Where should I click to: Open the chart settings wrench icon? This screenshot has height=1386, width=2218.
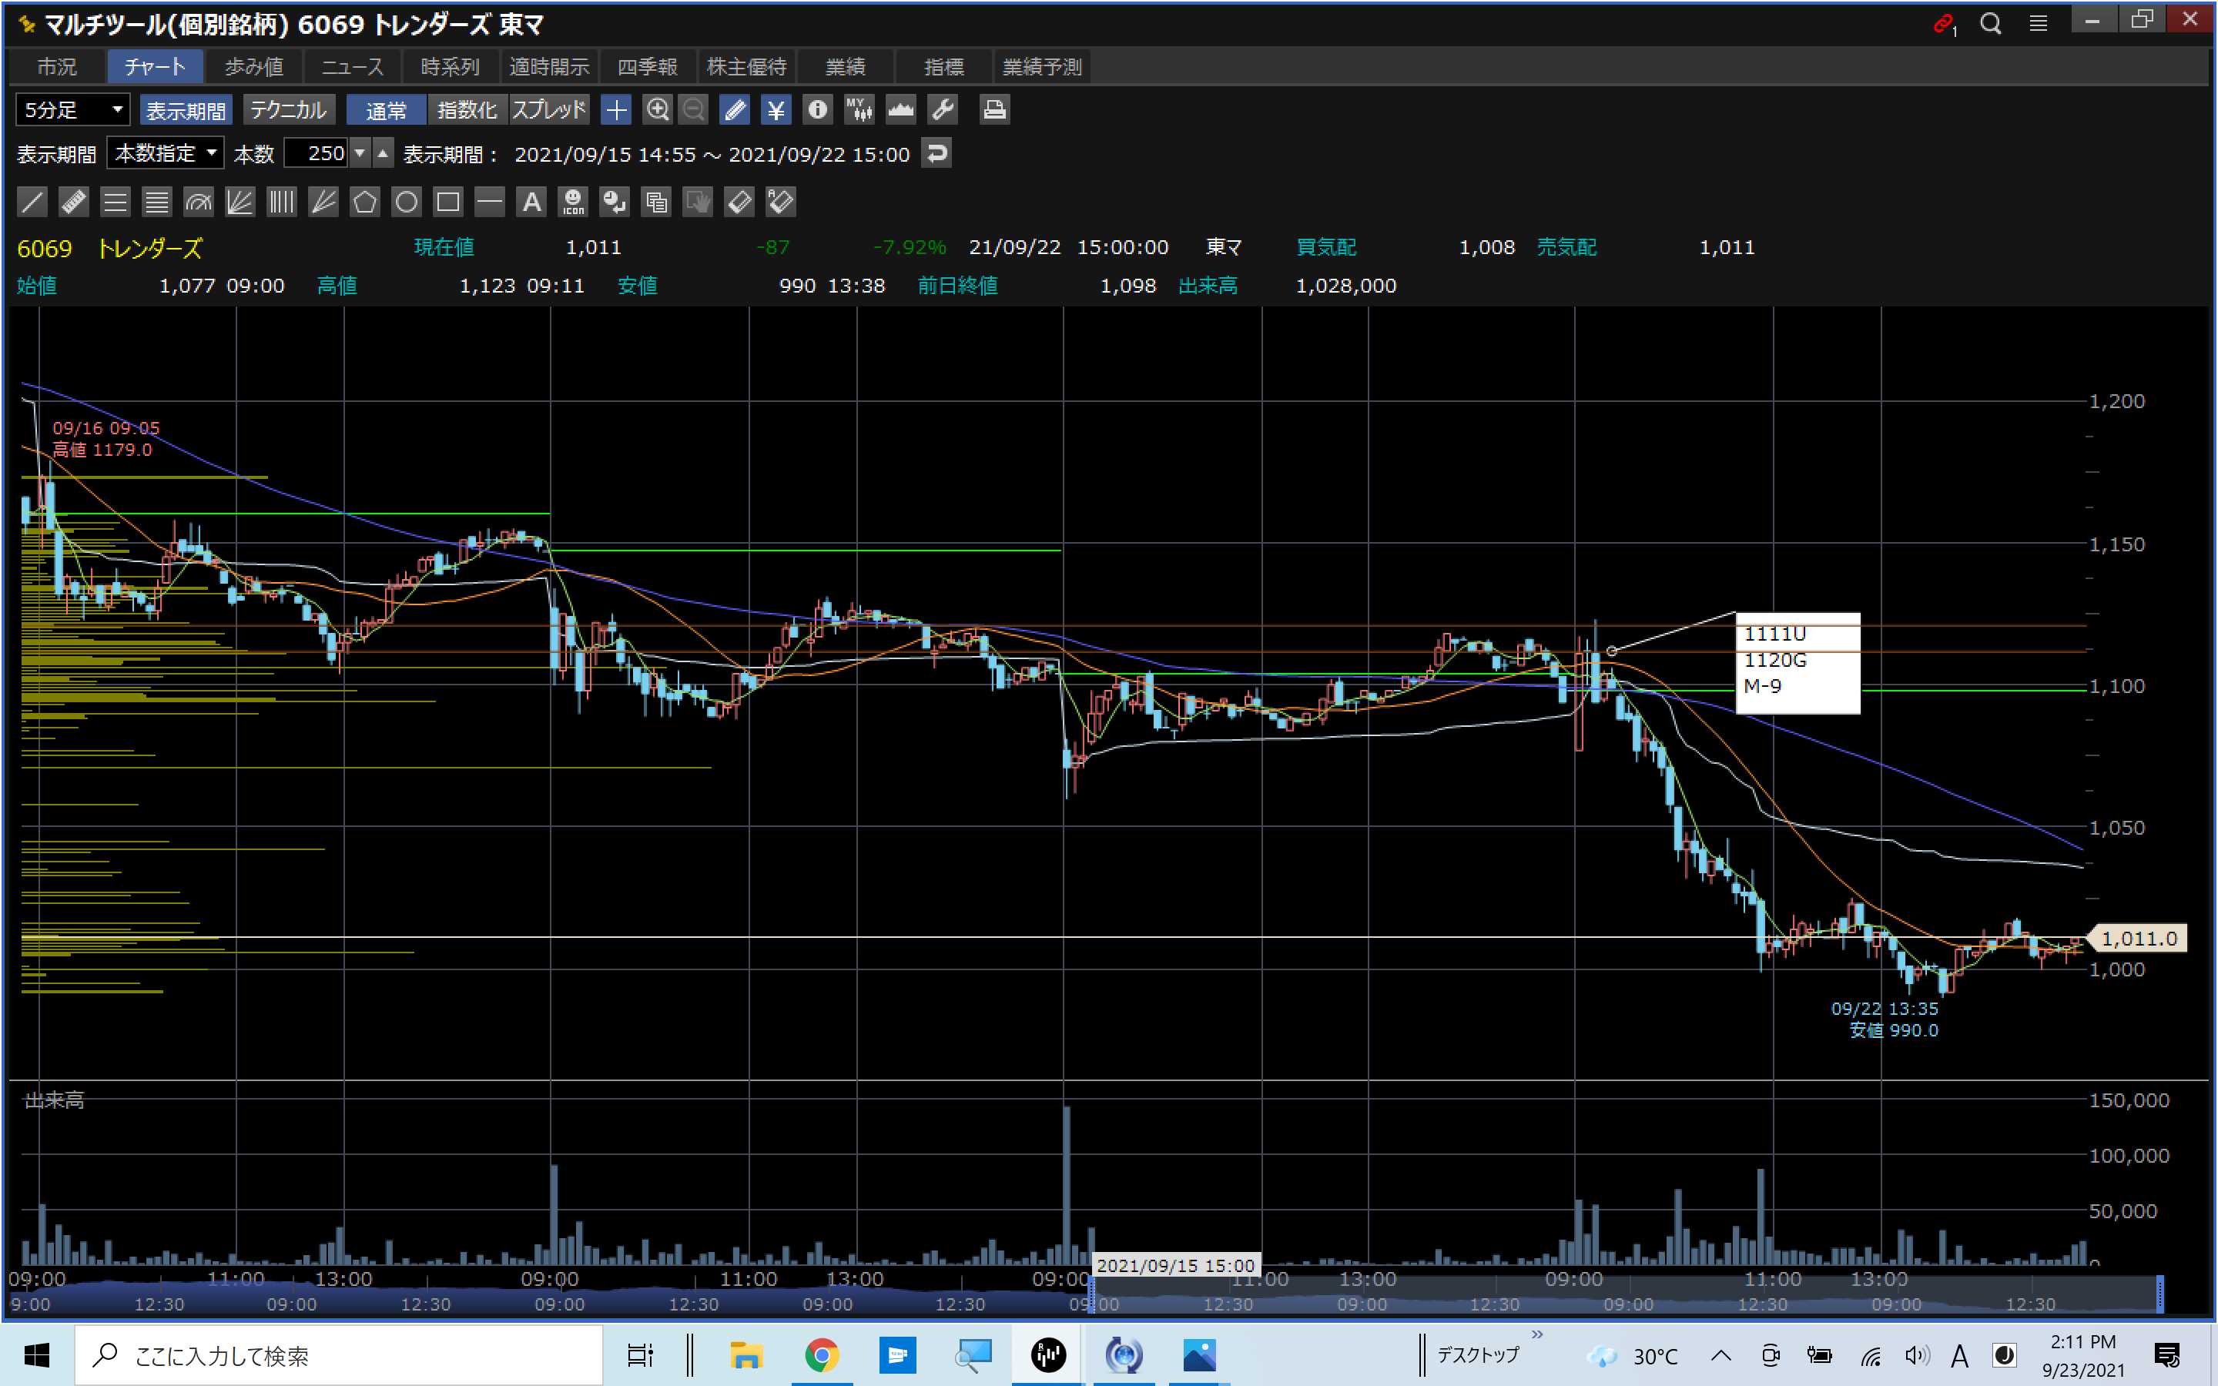tap(942, 110)
